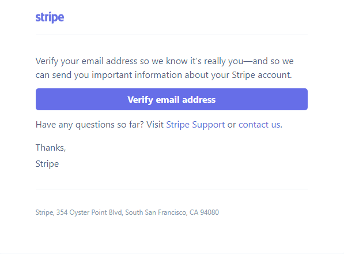Click '354 Oyster Point Blvd' in footer
Viewport: 344px width, 254px height.
89,212
